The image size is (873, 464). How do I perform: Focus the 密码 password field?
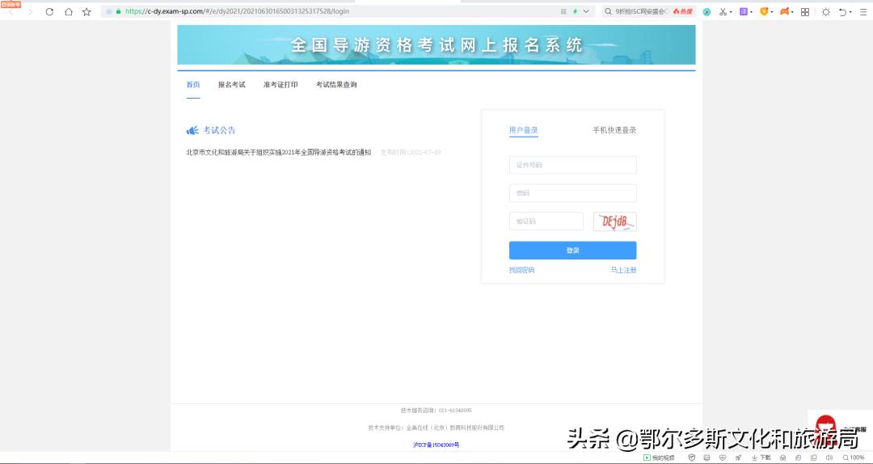573,193
